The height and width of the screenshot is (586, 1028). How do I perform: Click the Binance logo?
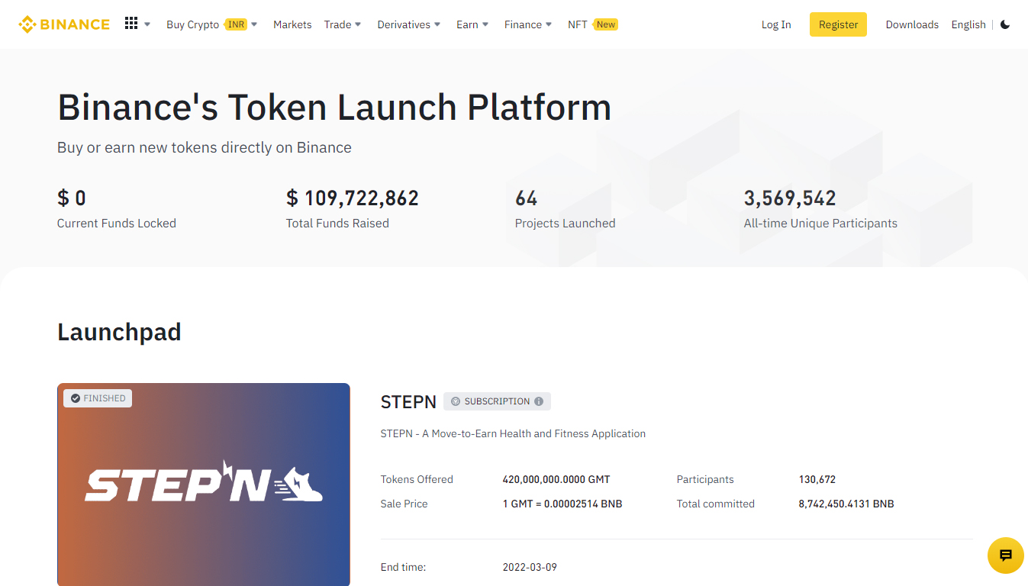point(64,24)
